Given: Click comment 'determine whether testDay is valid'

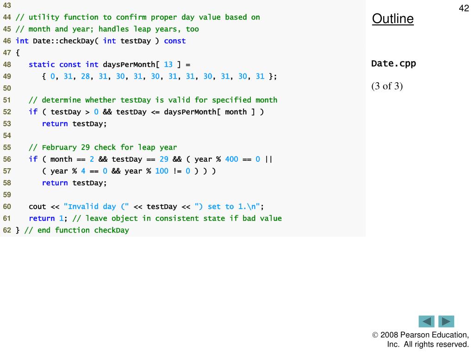Looking at the screenshot, I should point(153,100).
